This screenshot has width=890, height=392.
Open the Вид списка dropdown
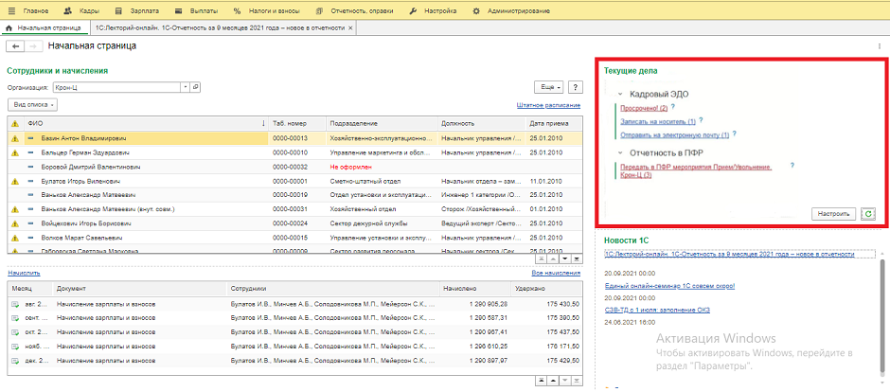pos(33,104)
